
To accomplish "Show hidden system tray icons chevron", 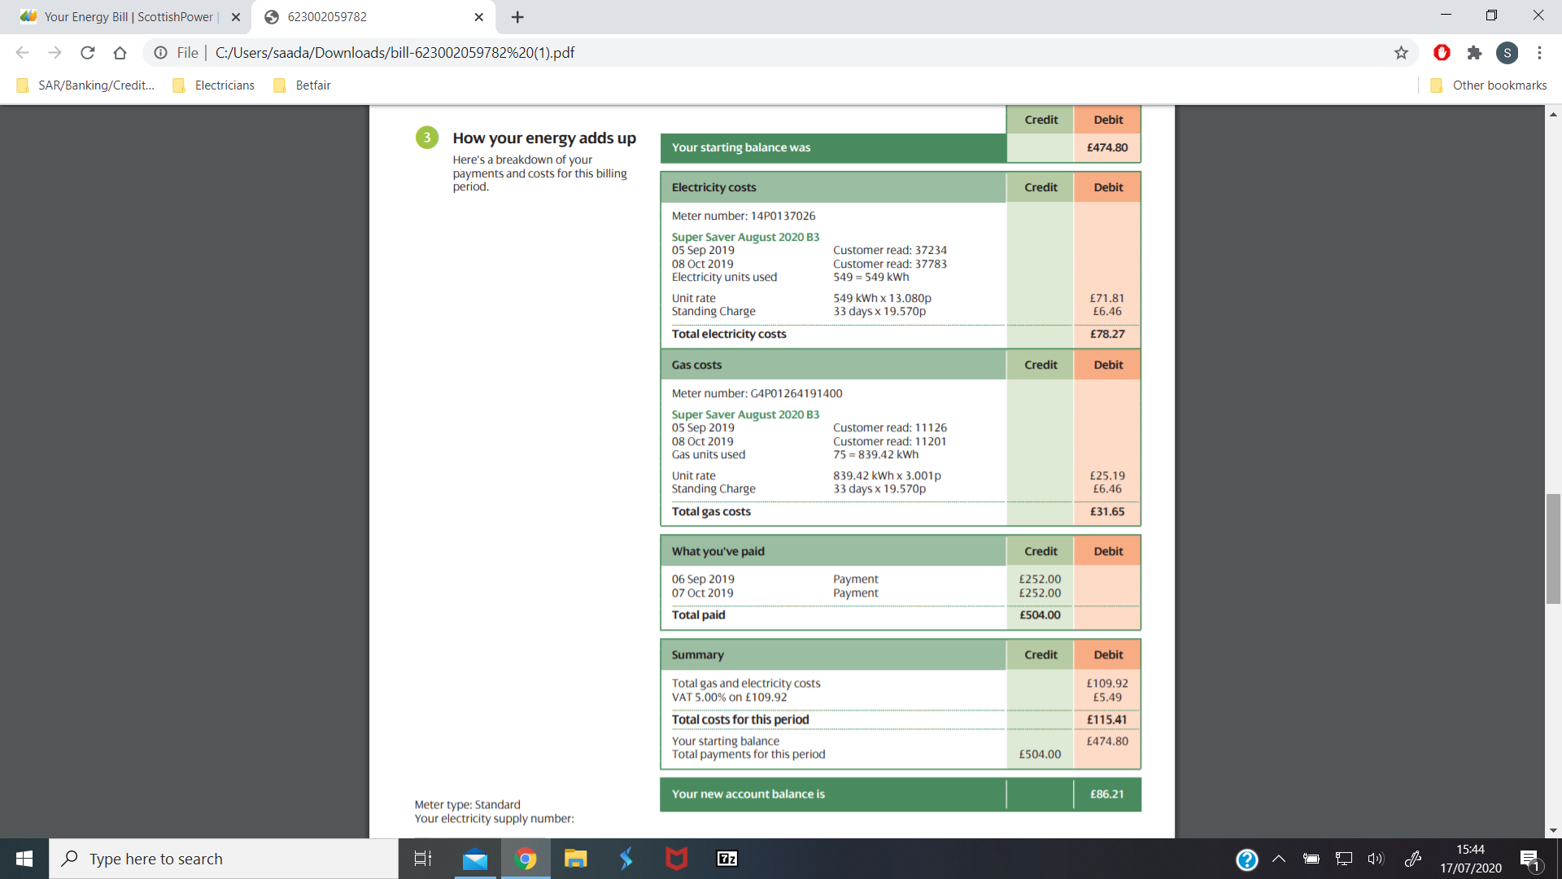I will point(1278,859).
